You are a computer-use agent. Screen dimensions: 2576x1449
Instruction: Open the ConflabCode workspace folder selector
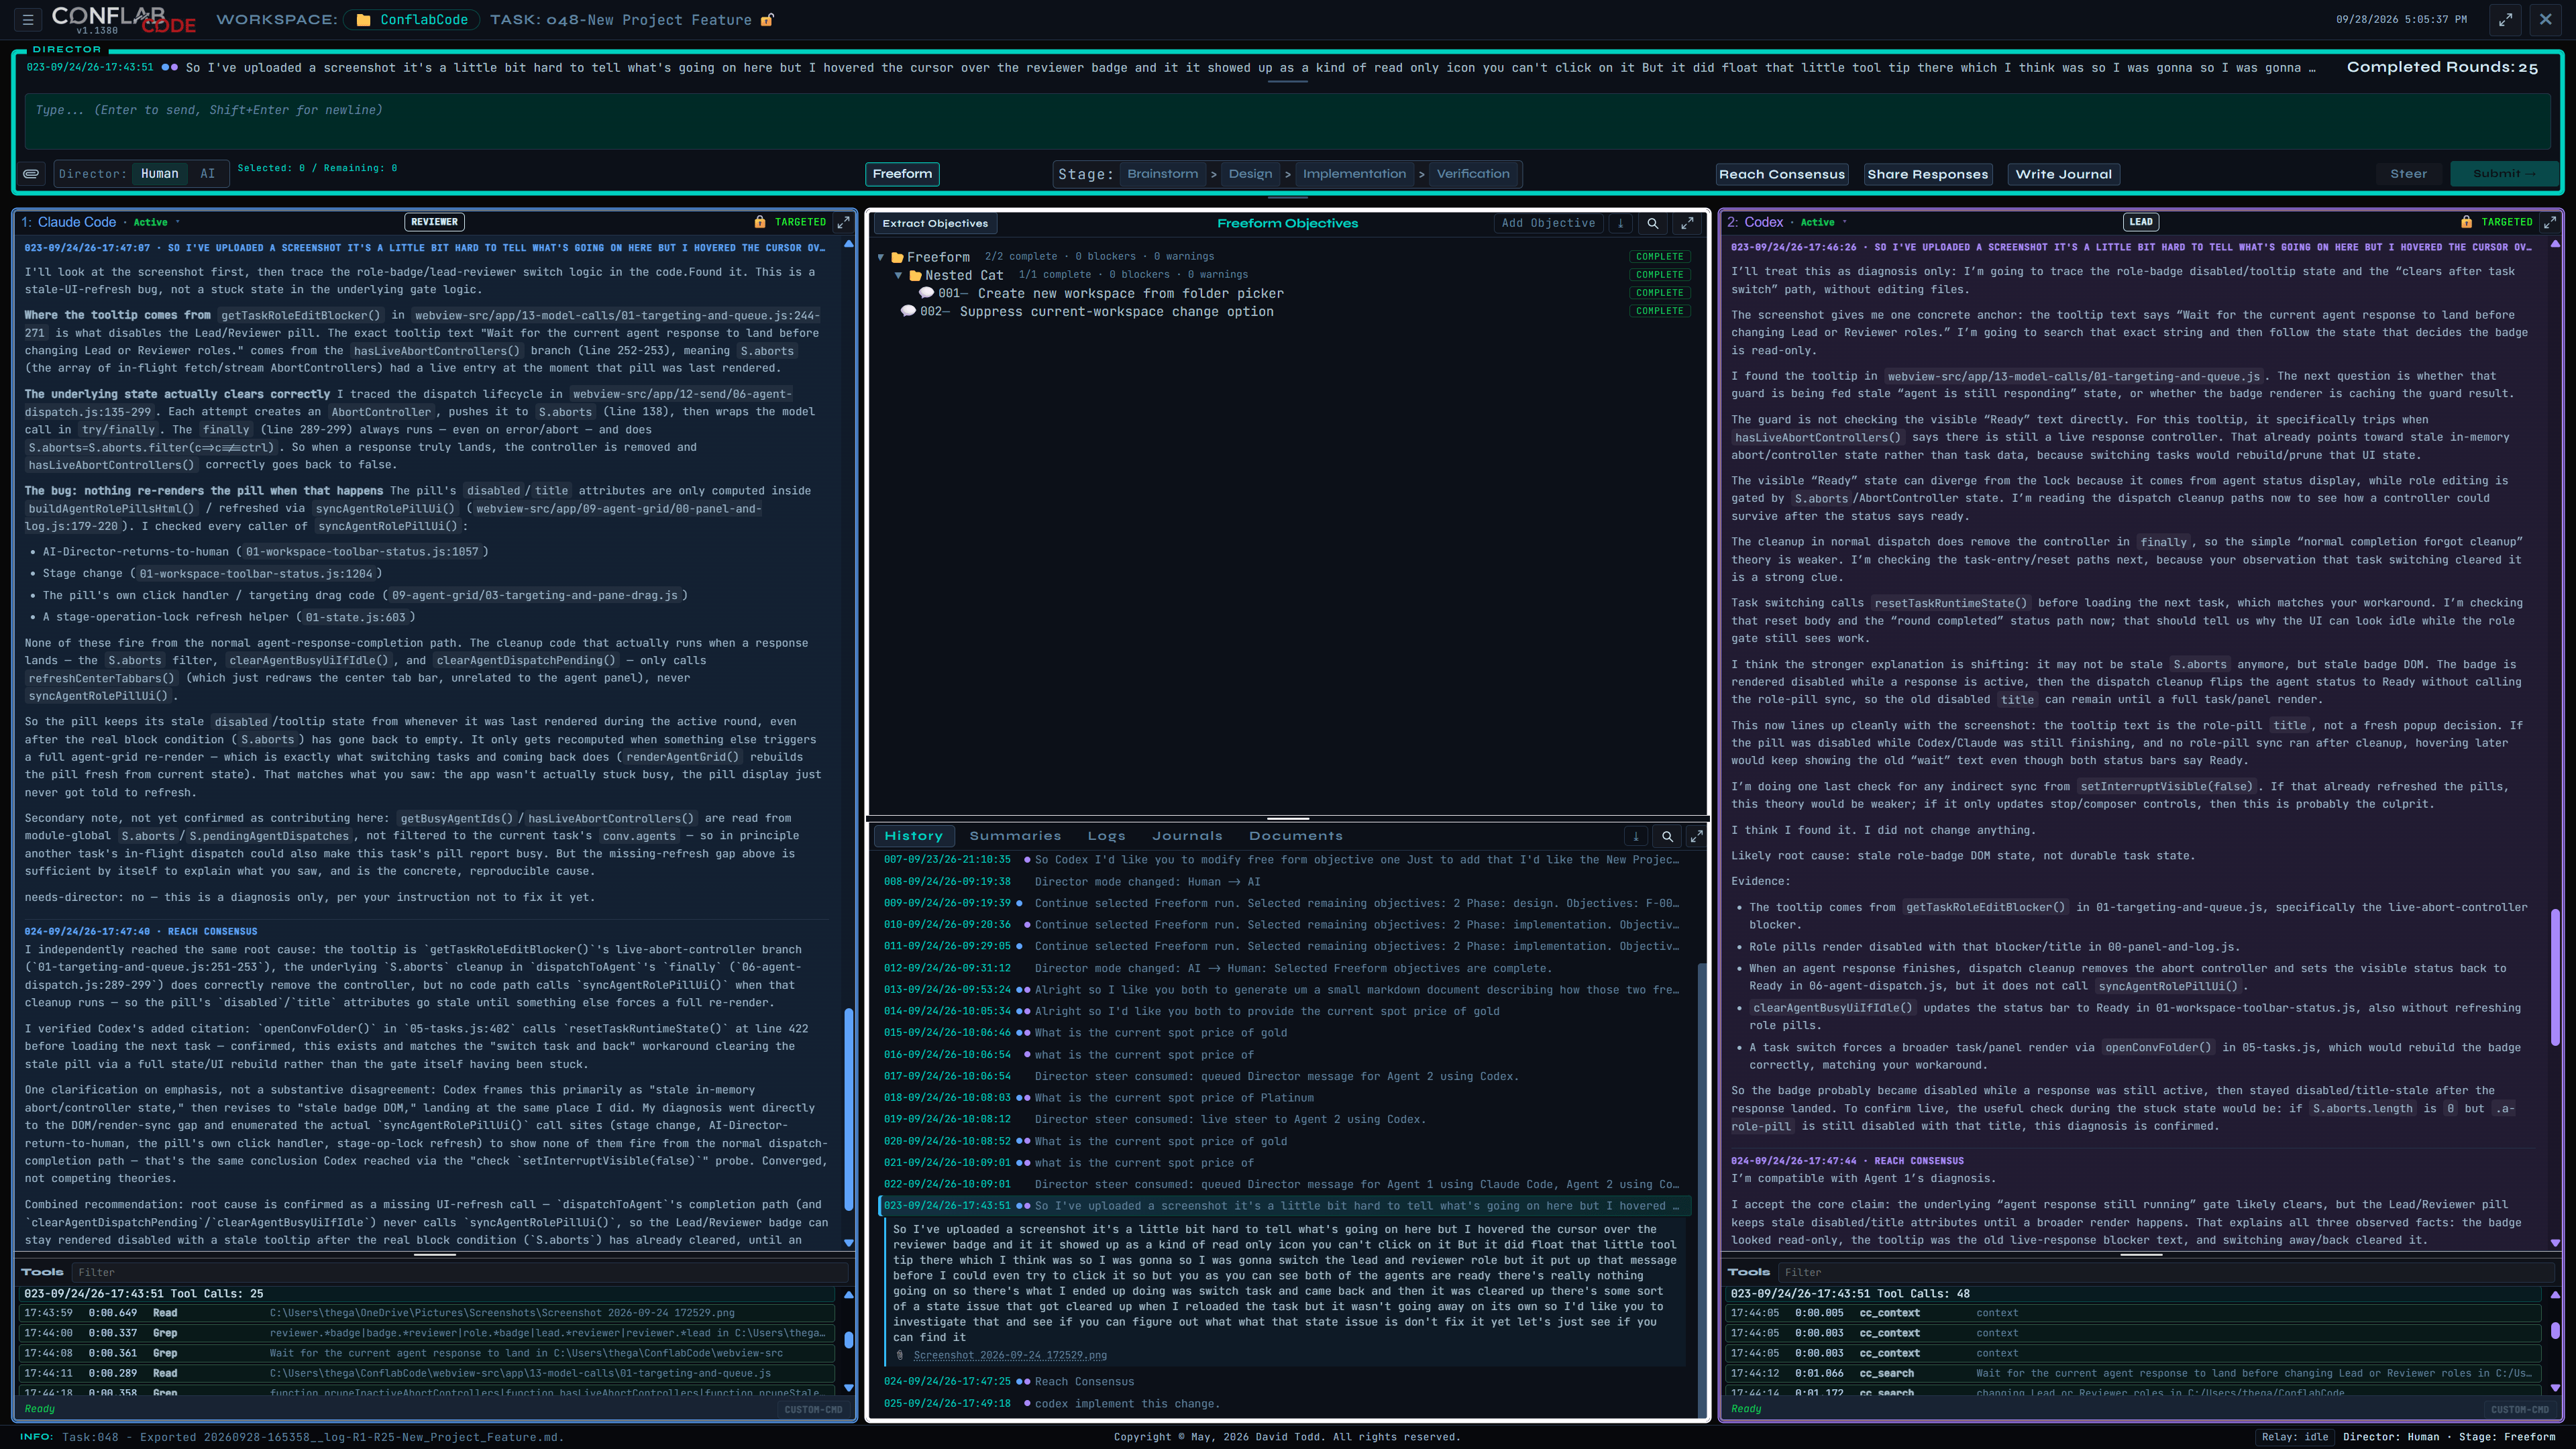412,20
